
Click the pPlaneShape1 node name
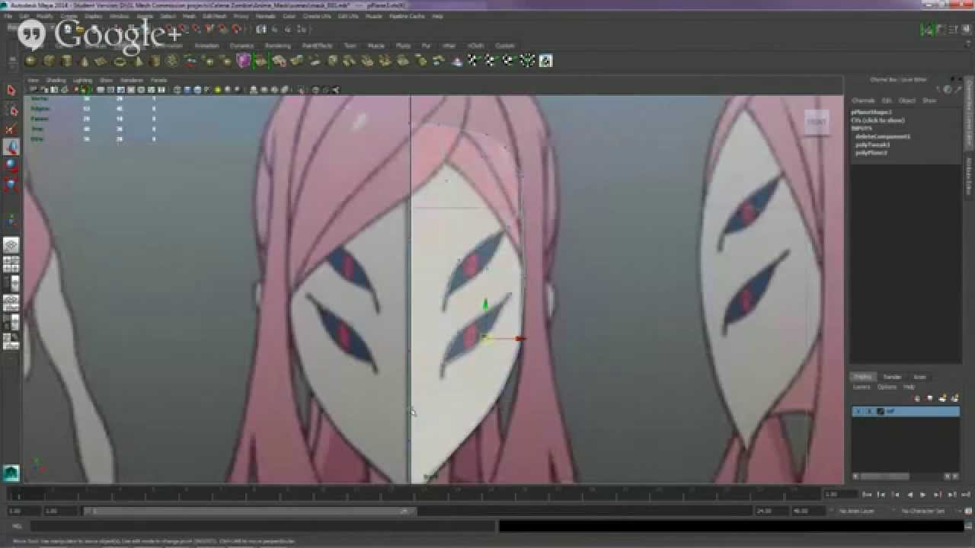(x=871, y=113)
